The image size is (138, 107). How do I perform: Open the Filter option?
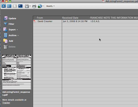(9, 24)
